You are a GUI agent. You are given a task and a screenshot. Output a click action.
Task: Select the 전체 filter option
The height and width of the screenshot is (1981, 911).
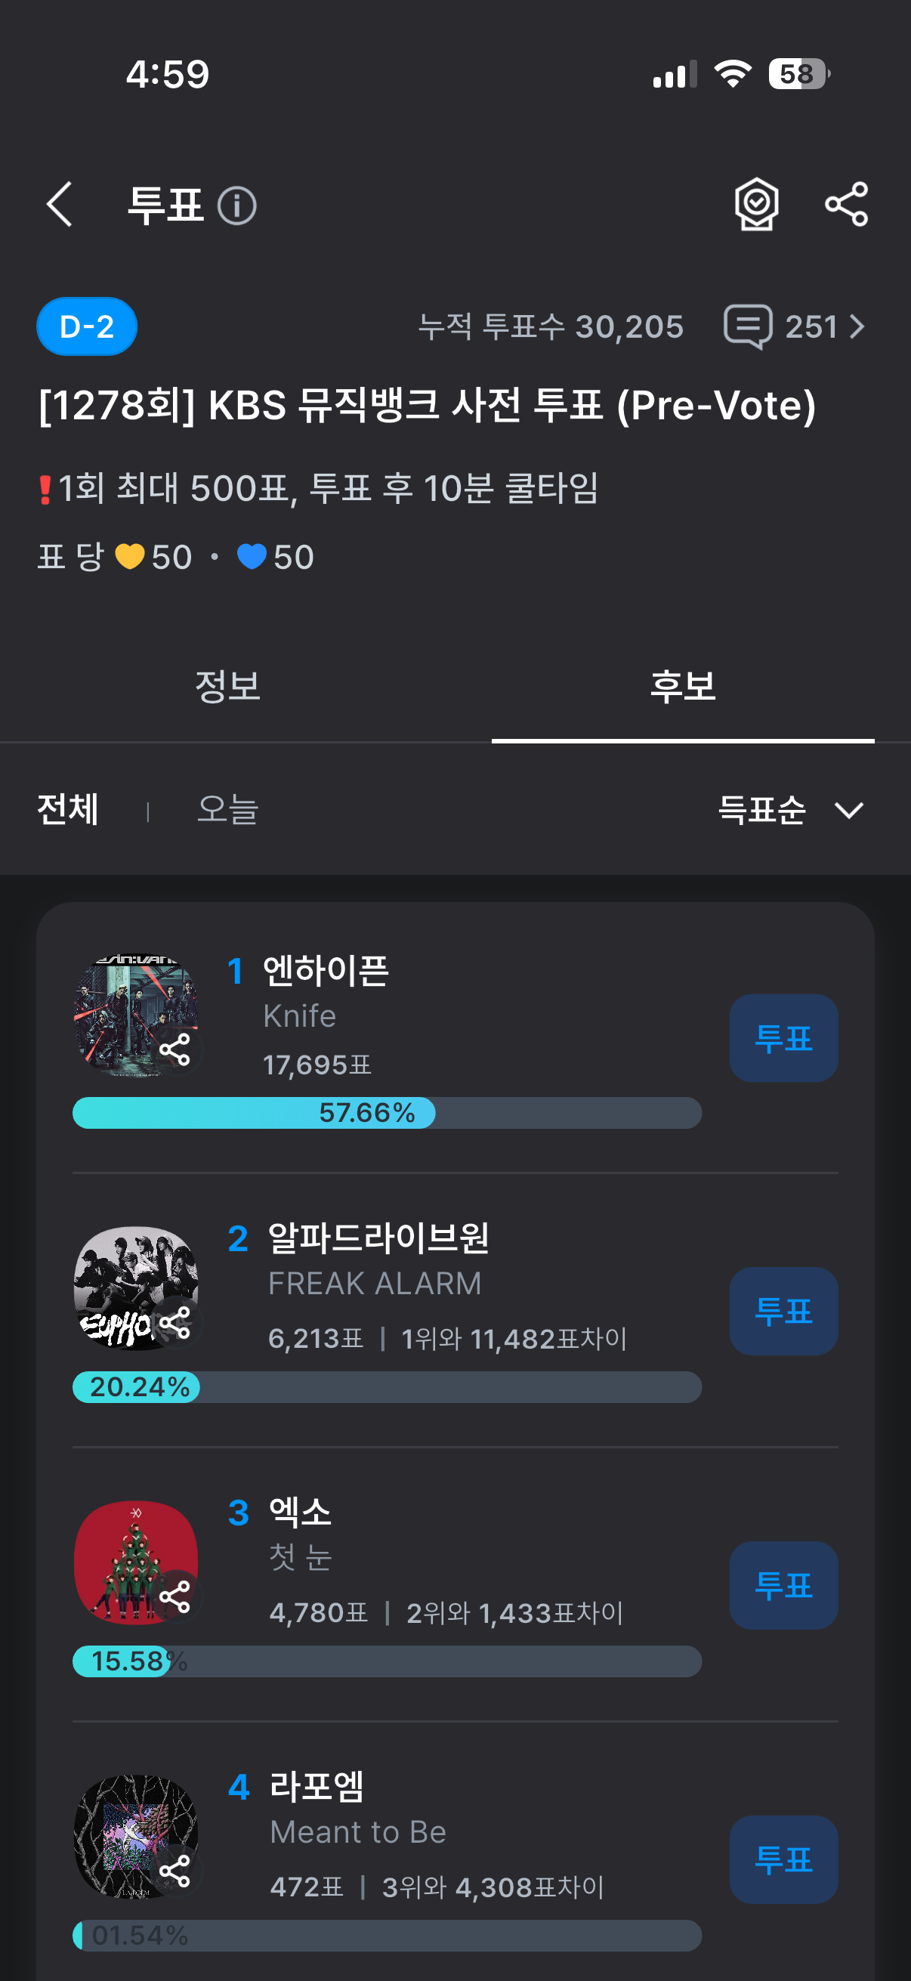[68, 810]
